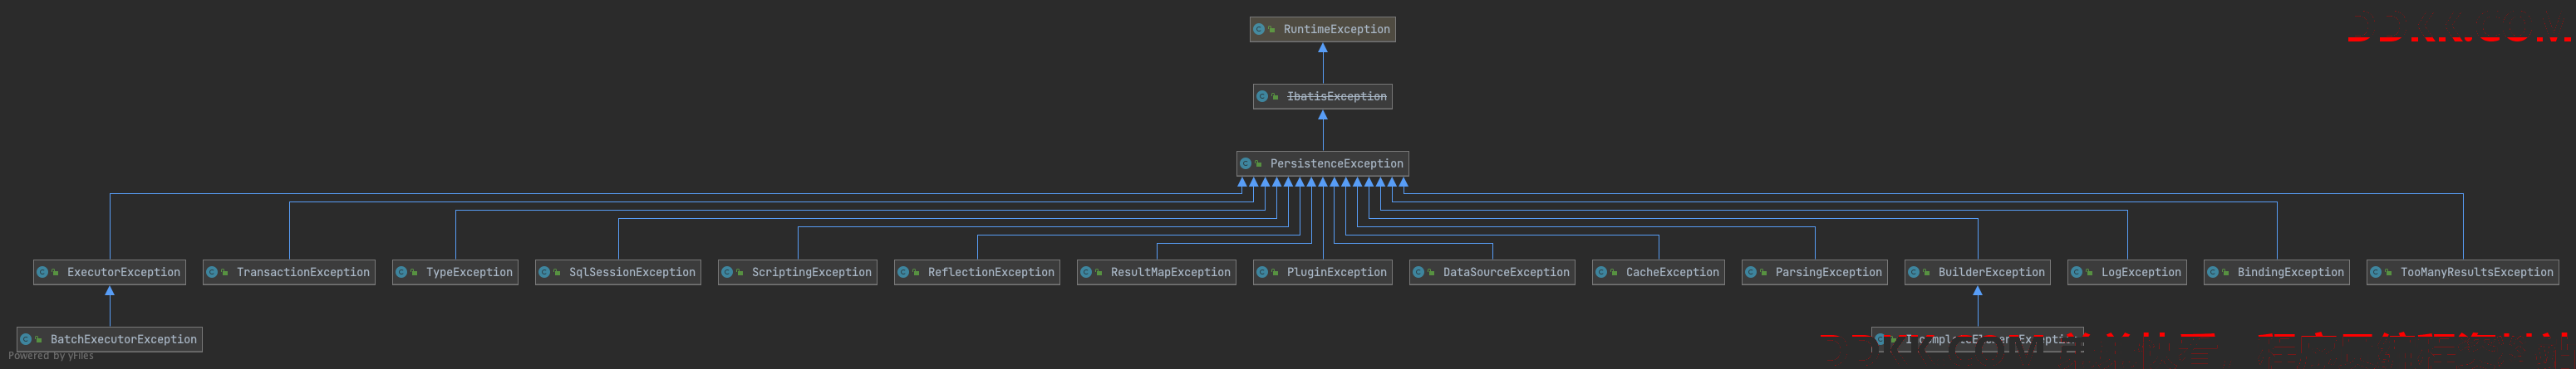Select the TransactionException node label
This screenshot has width=2576, height=369.
click(303, 272)
